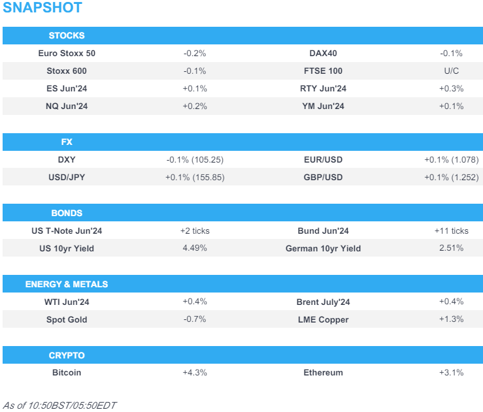The height and width of the screenshot is (412, 483).
Task: Click the 'As of 10:50BST/05:50EDT' timestamp
Action: [x=59, y=405]
